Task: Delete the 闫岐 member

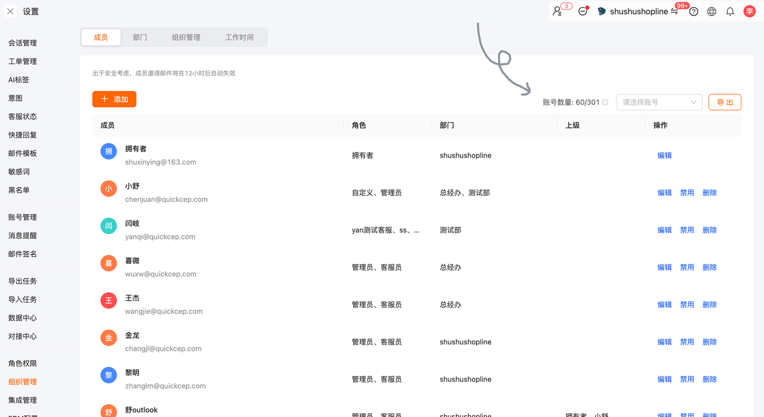Action: tap(710, 230)
